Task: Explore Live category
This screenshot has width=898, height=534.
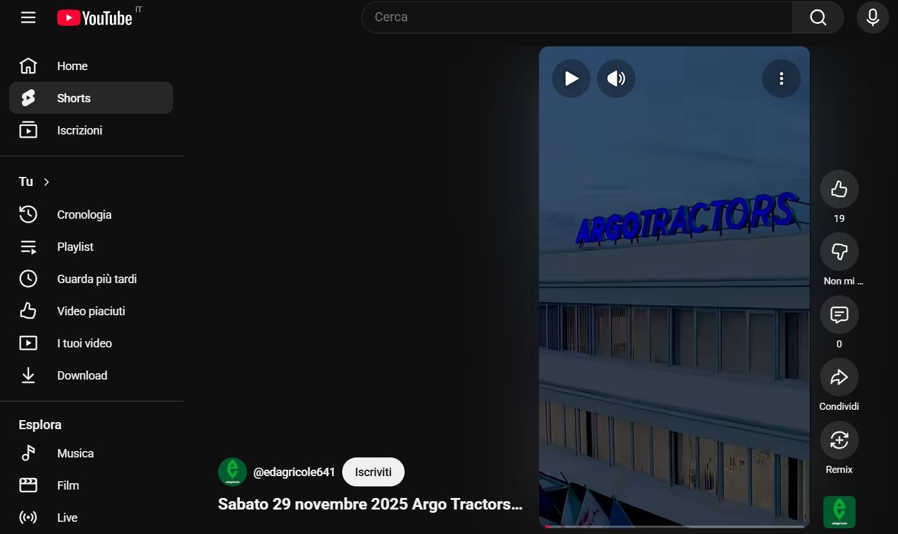Action: coord(91,517)
